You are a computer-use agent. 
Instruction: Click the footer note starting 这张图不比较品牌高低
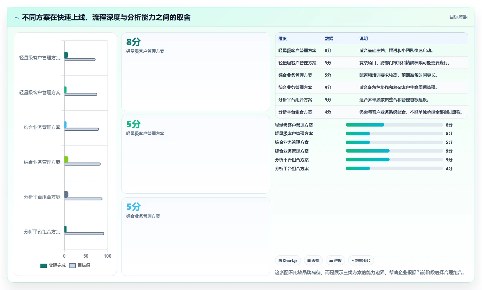pyautogui.click(x=370, y=272)
